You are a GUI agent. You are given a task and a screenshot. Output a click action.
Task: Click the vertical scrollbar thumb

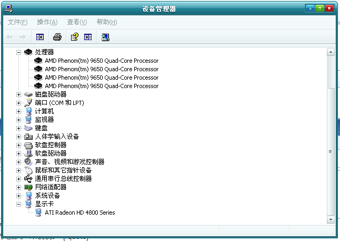(x=331, y=151)
